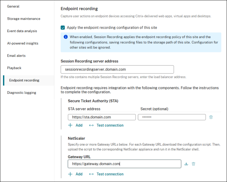The height and width of the screenshot is (182, 227).
Task: Open Storage maintenance settings
Action: [x=24, y=18]
